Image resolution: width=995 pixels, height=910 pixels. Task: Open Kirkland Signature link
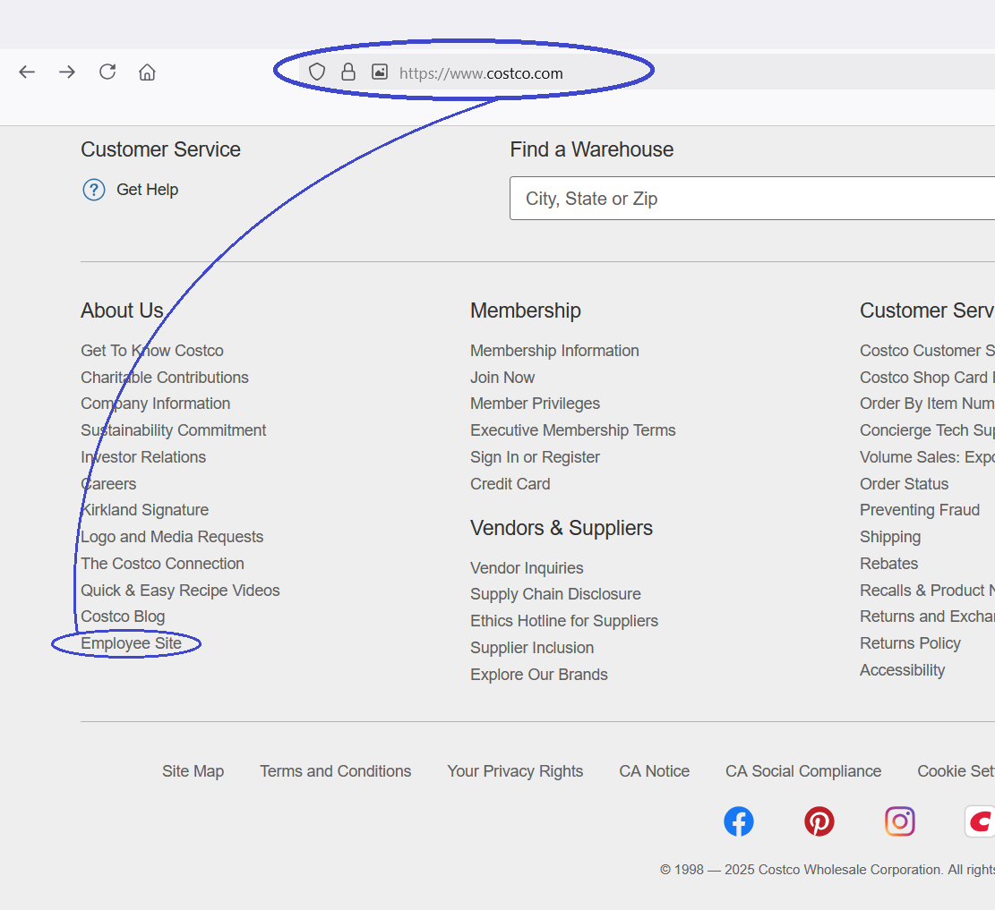pos(145,511)
